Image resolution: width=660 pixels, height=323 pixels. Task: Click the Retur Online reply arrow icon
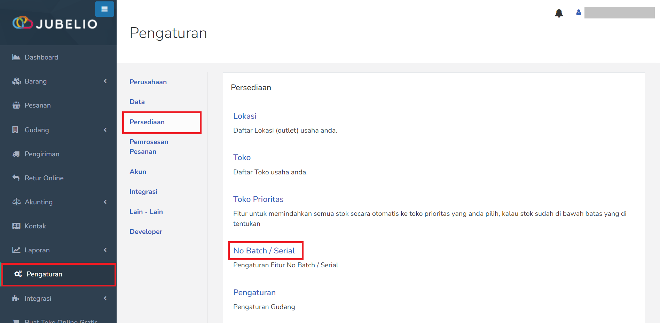[x=16, y=178]
